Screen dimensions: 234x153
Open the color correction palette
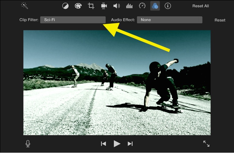click(78, 6)
